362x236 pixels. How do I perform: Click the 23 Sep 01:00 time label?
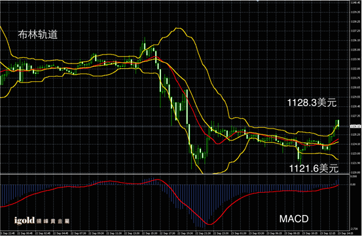pos(239,233)
